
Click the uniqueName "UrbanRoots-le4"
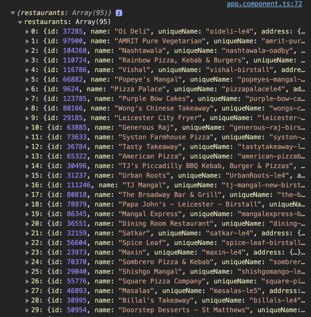[x=257, y=176]
